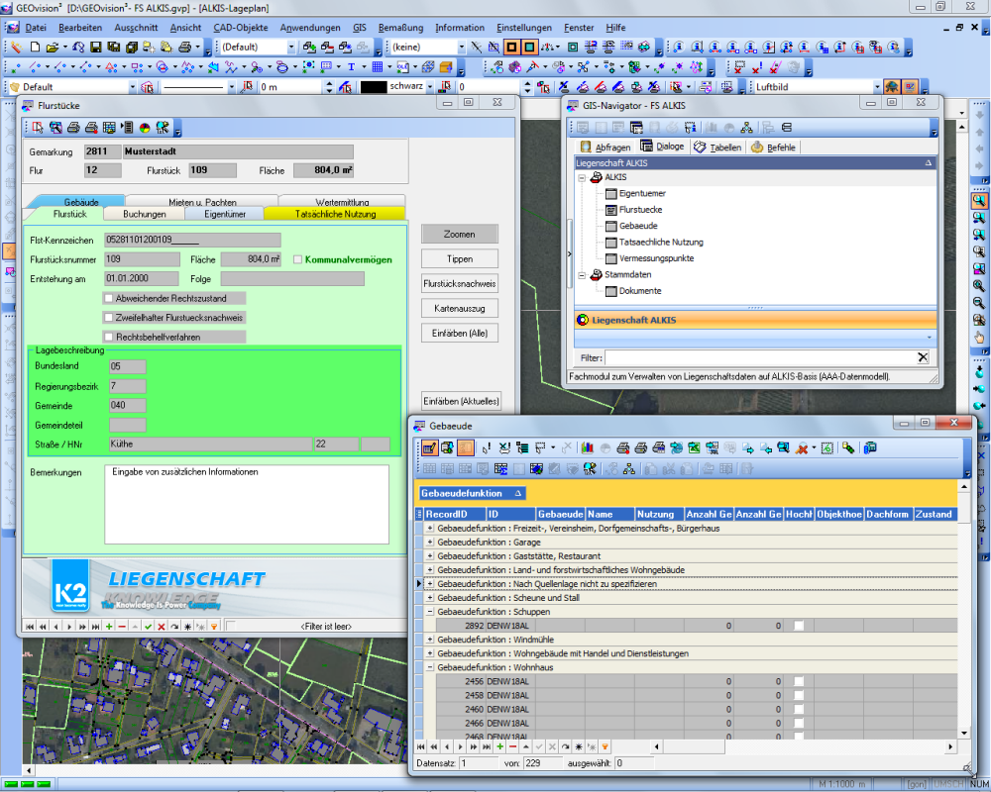Image resolution: width=991 pixels, height=792 pixels.
Task: Click the Excel export icon in Gebaeude toolbar
Action: 694,447
